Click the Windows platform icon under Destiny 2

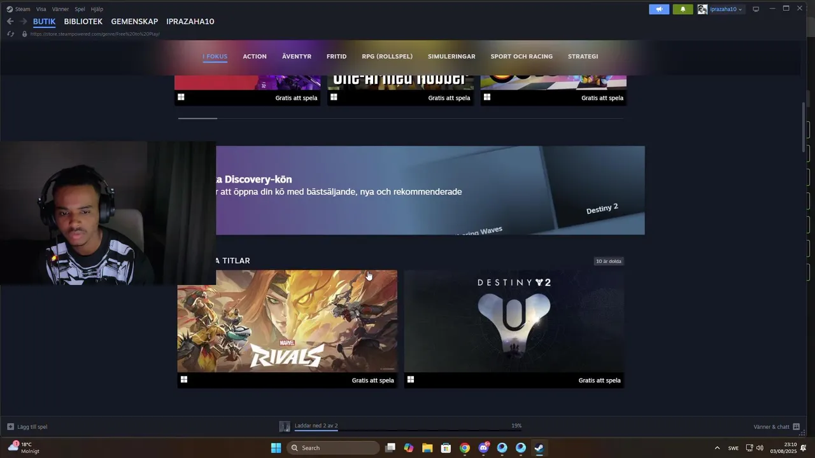(x=411, y=380)
